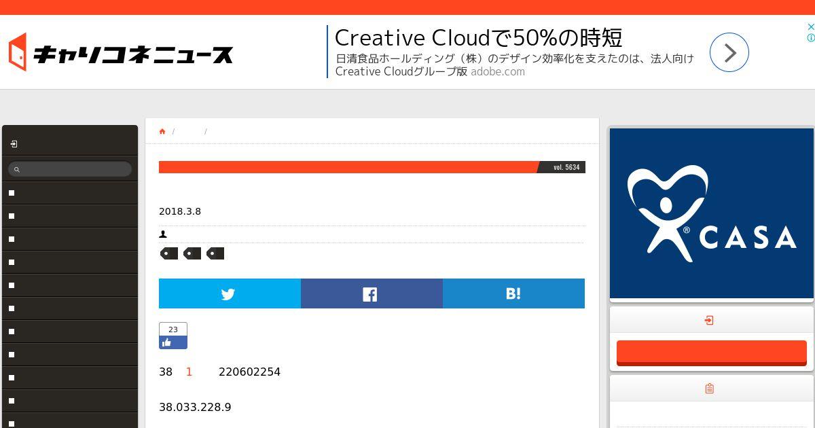
Task: Focus the sidebar search field
Action: 70,169
